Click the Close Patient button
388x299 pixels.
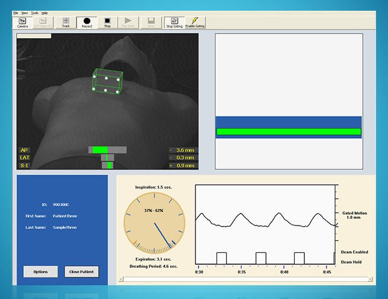81,271
